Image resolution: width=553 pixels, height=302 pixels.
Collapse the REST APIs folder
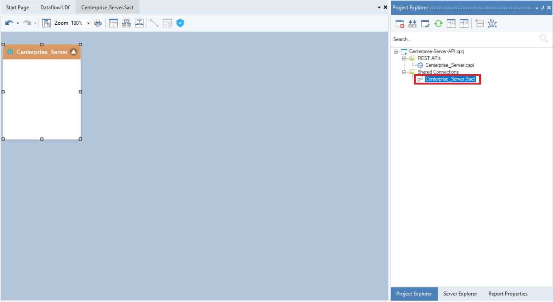[404, 58]
